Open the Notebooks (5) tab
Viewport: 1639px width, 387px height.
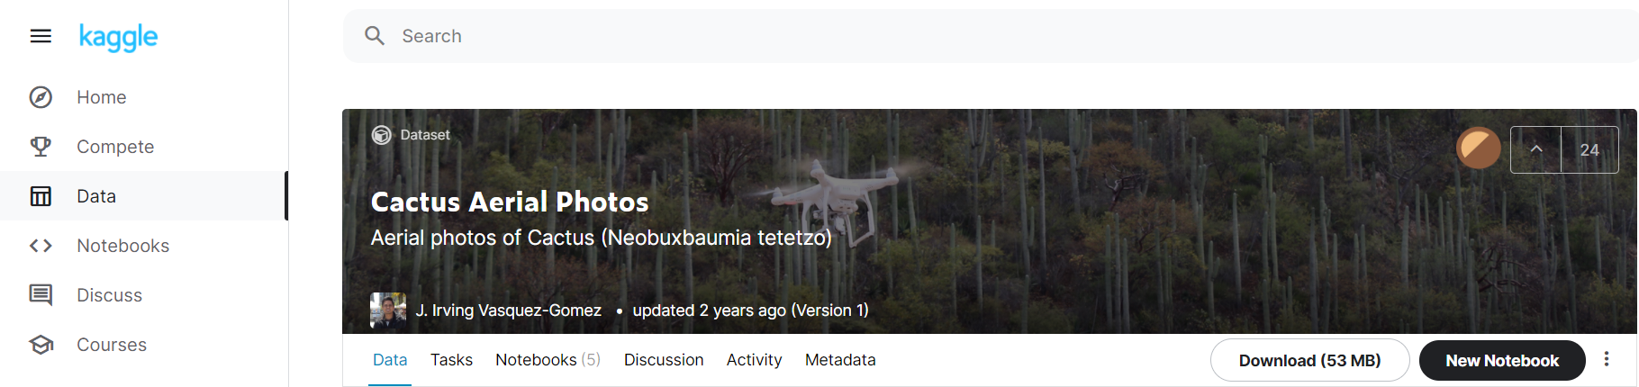pyautogui.click(x=548, y=360)
